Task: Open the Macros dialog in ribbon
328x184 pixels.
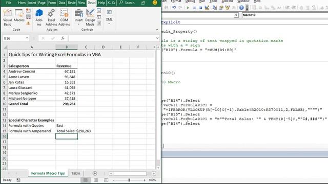Action: (x=19, y=16)
